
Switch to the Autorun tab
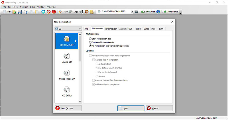(123, 29)
